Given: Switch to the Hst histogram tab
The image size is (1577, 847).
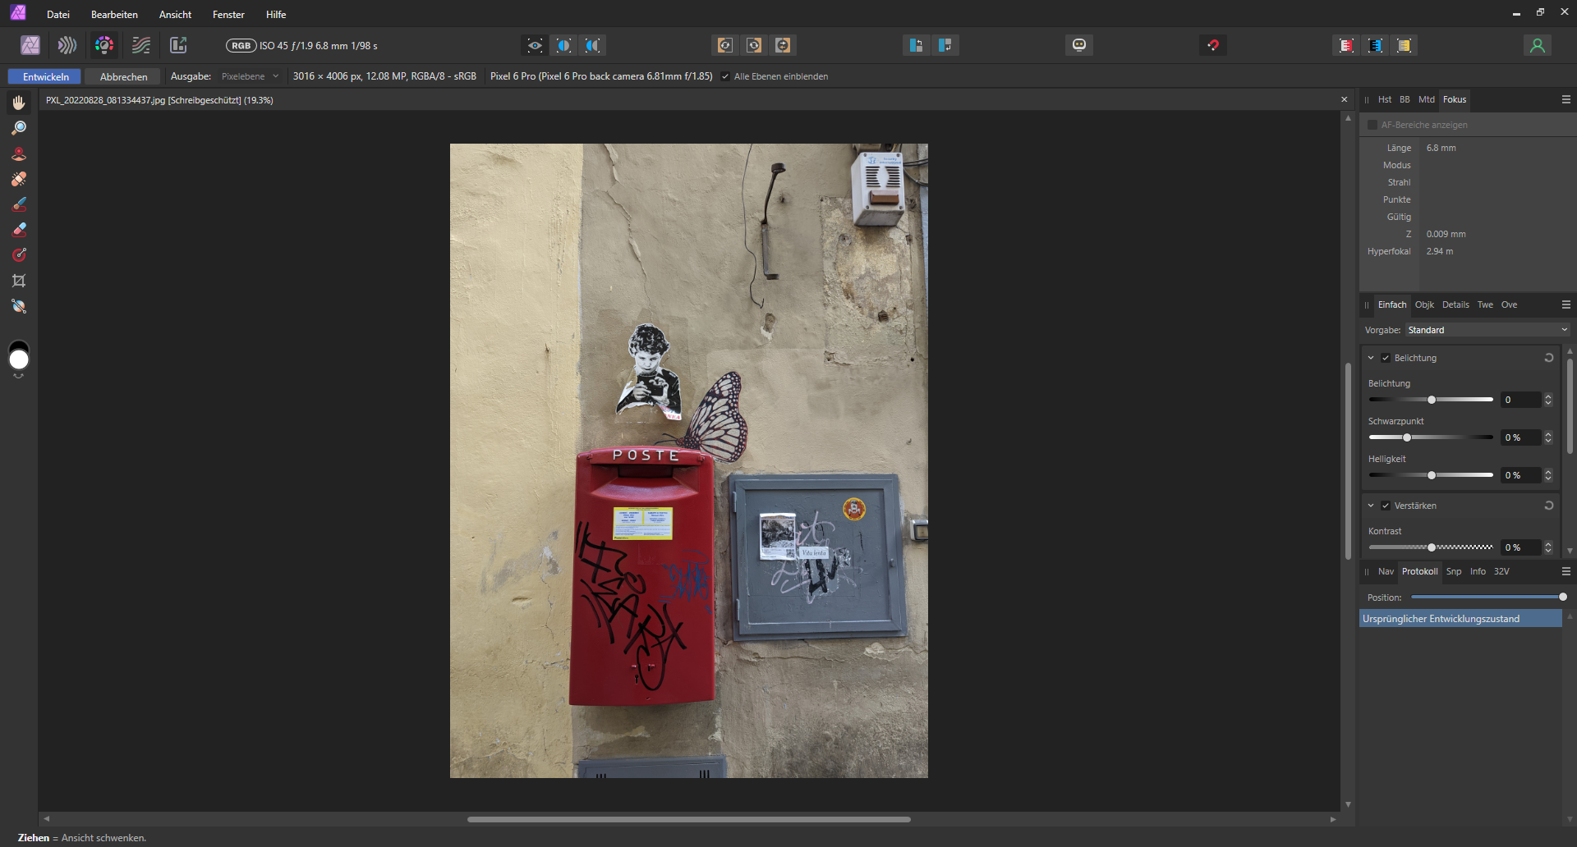Looking at the screenshot, I should coord(1385,99).
